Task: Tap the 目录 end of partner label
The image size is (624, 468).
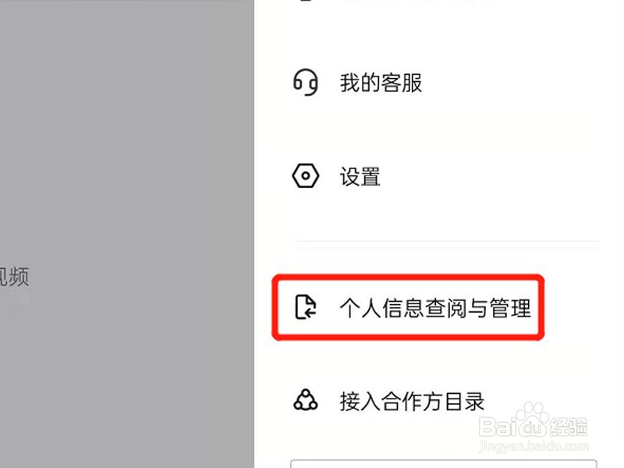Action: tap(464, 401)
